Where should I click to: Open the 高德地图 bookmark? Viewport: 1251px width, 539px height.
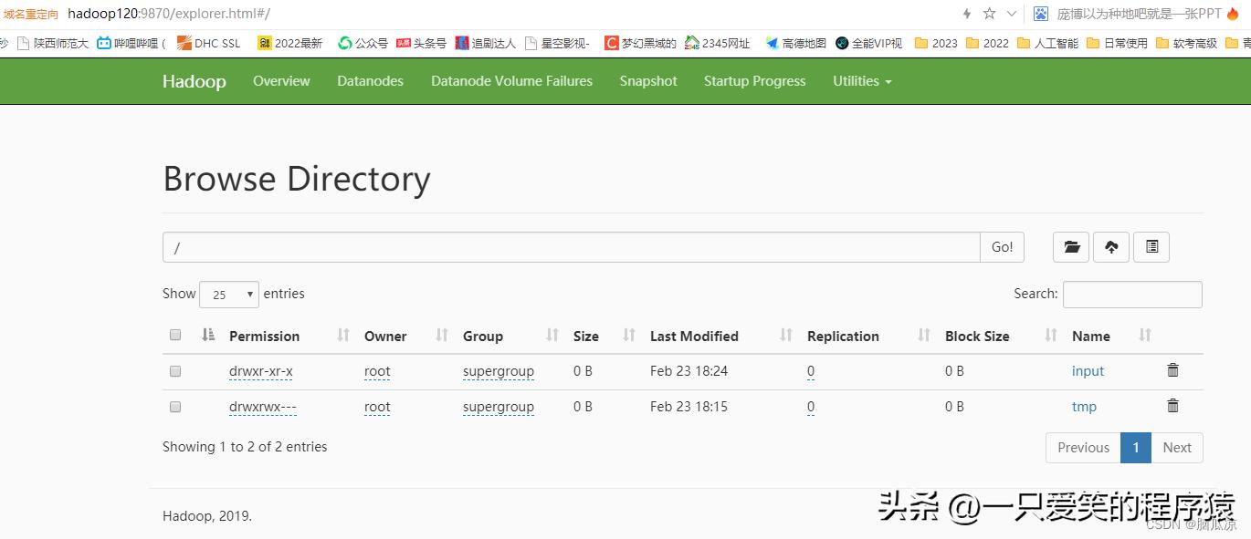click(x=802, y=42)
